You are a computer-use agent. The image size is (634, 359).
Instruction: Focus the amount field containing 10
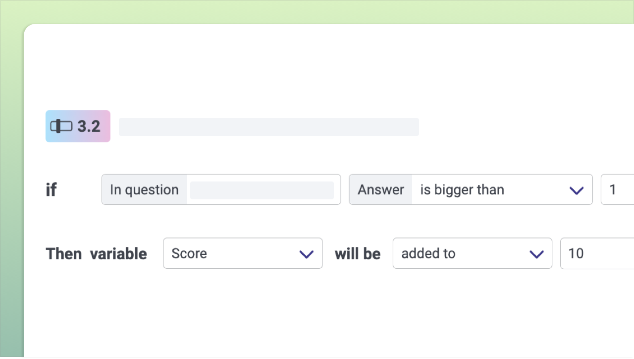pos(596,254)
